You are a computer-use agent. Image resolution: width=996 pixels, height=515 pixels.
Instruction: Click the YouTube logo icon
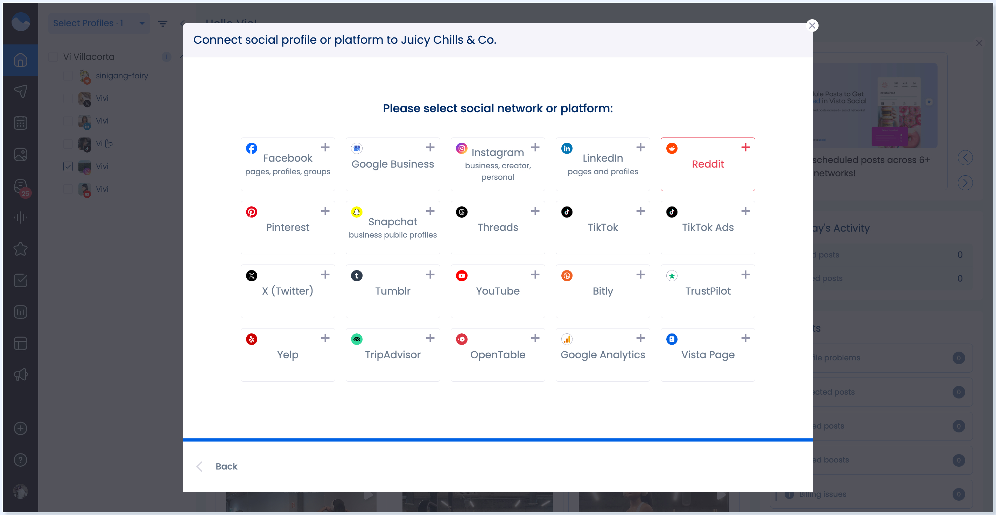[x=462, y=276]
